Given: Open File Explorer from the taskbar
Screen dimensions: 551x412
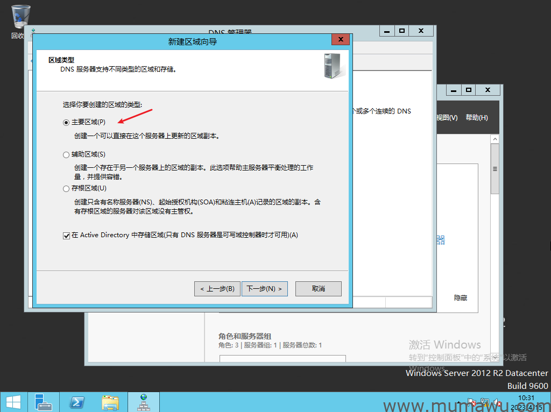Looking at the screenshot, I should pyautogui.click(x=110, y=402).
